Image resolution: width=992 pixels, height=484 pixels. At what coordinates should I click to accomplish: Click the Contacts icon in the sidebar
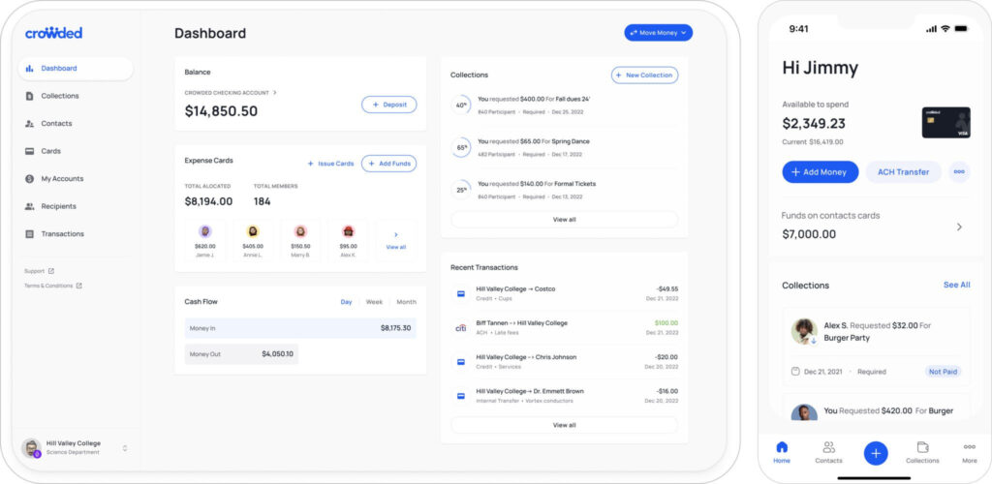coord(30,124)
